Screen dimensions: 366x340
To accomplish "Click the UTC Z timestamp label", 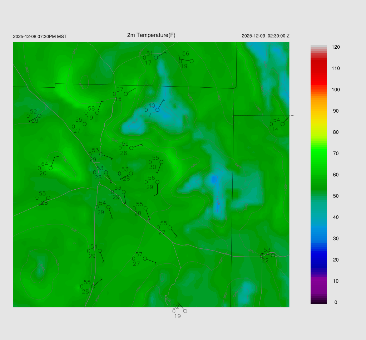I will tap(266, 36).
